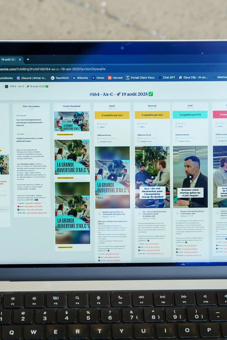Open the Milanote bookmark
Viewport: 227px width, 340px height.
[x=80, y=78]
